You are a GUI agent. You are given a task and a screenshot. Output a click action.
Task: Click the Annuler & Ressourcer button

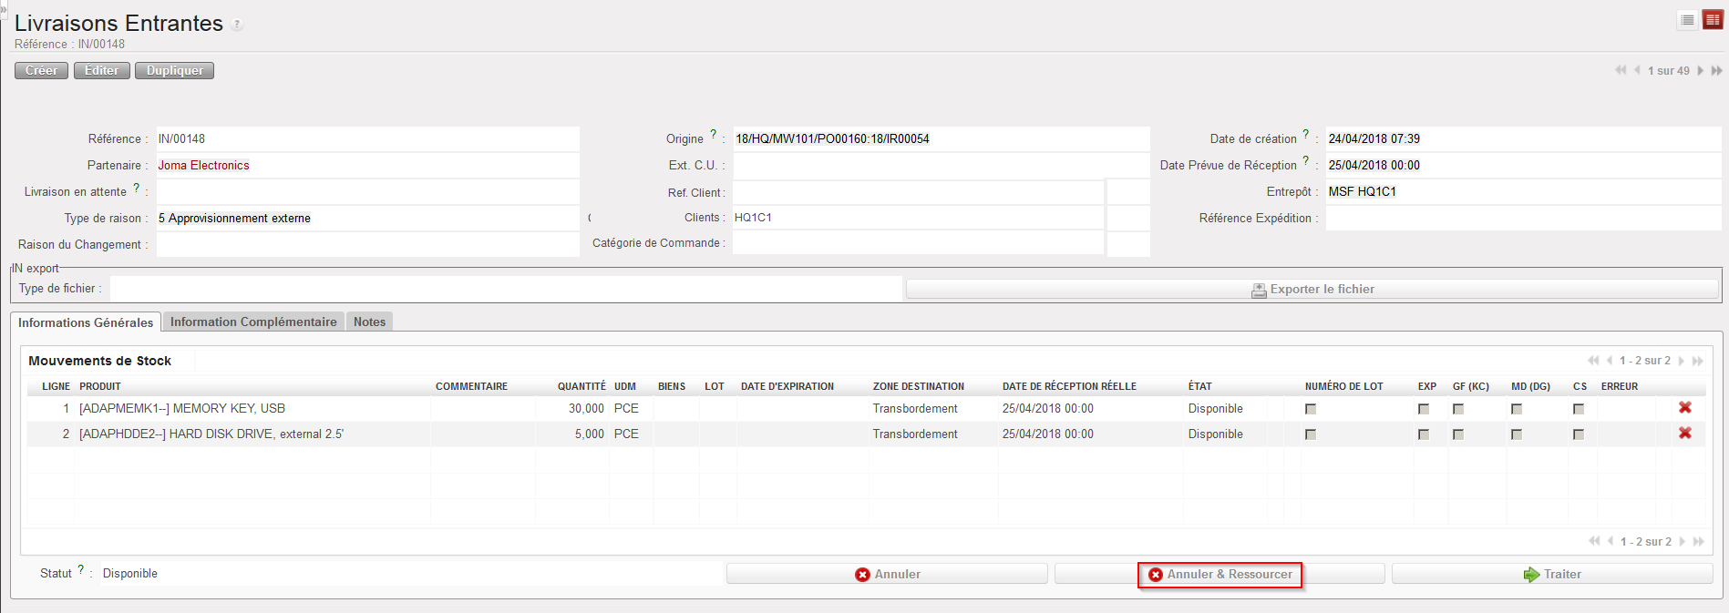1220,575
